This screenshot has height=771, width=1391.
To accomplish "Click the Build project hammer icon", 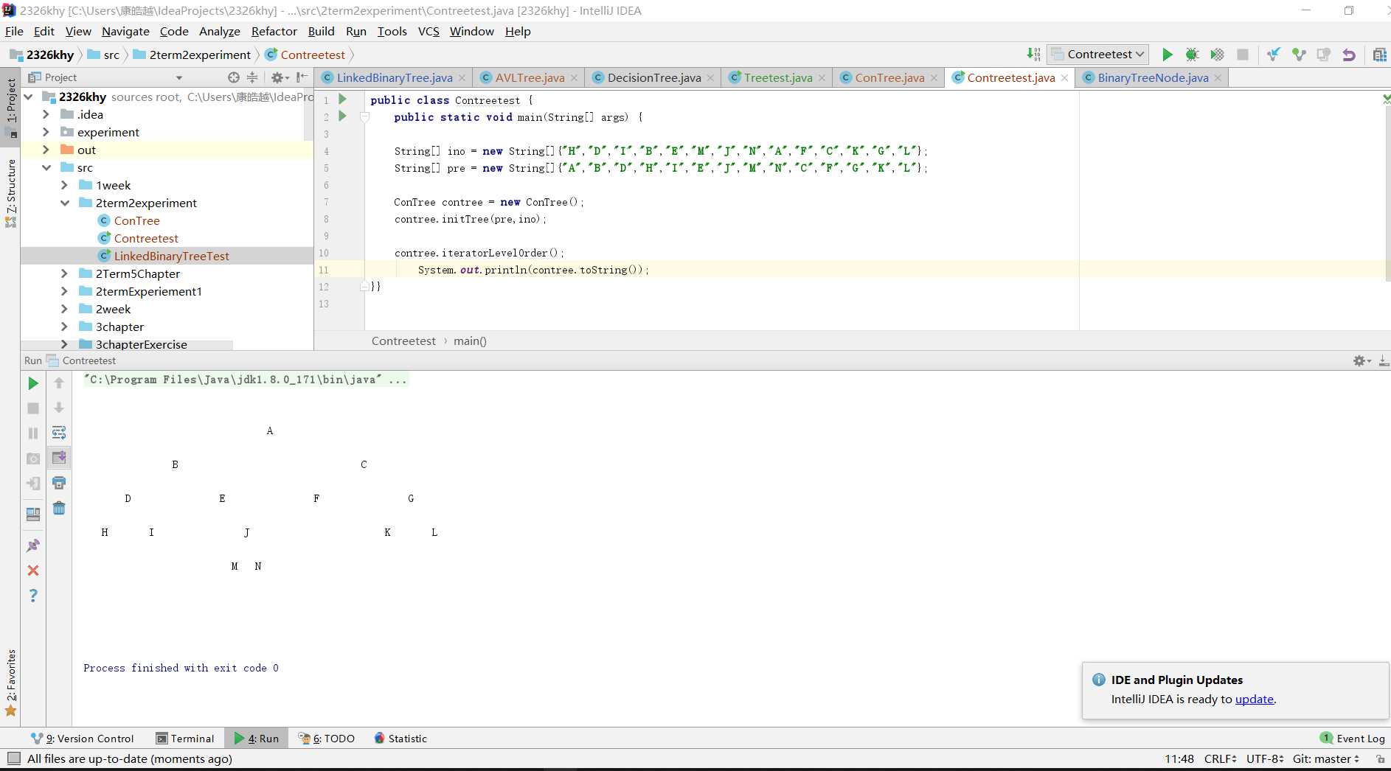I will click(x=1034, y=55).
